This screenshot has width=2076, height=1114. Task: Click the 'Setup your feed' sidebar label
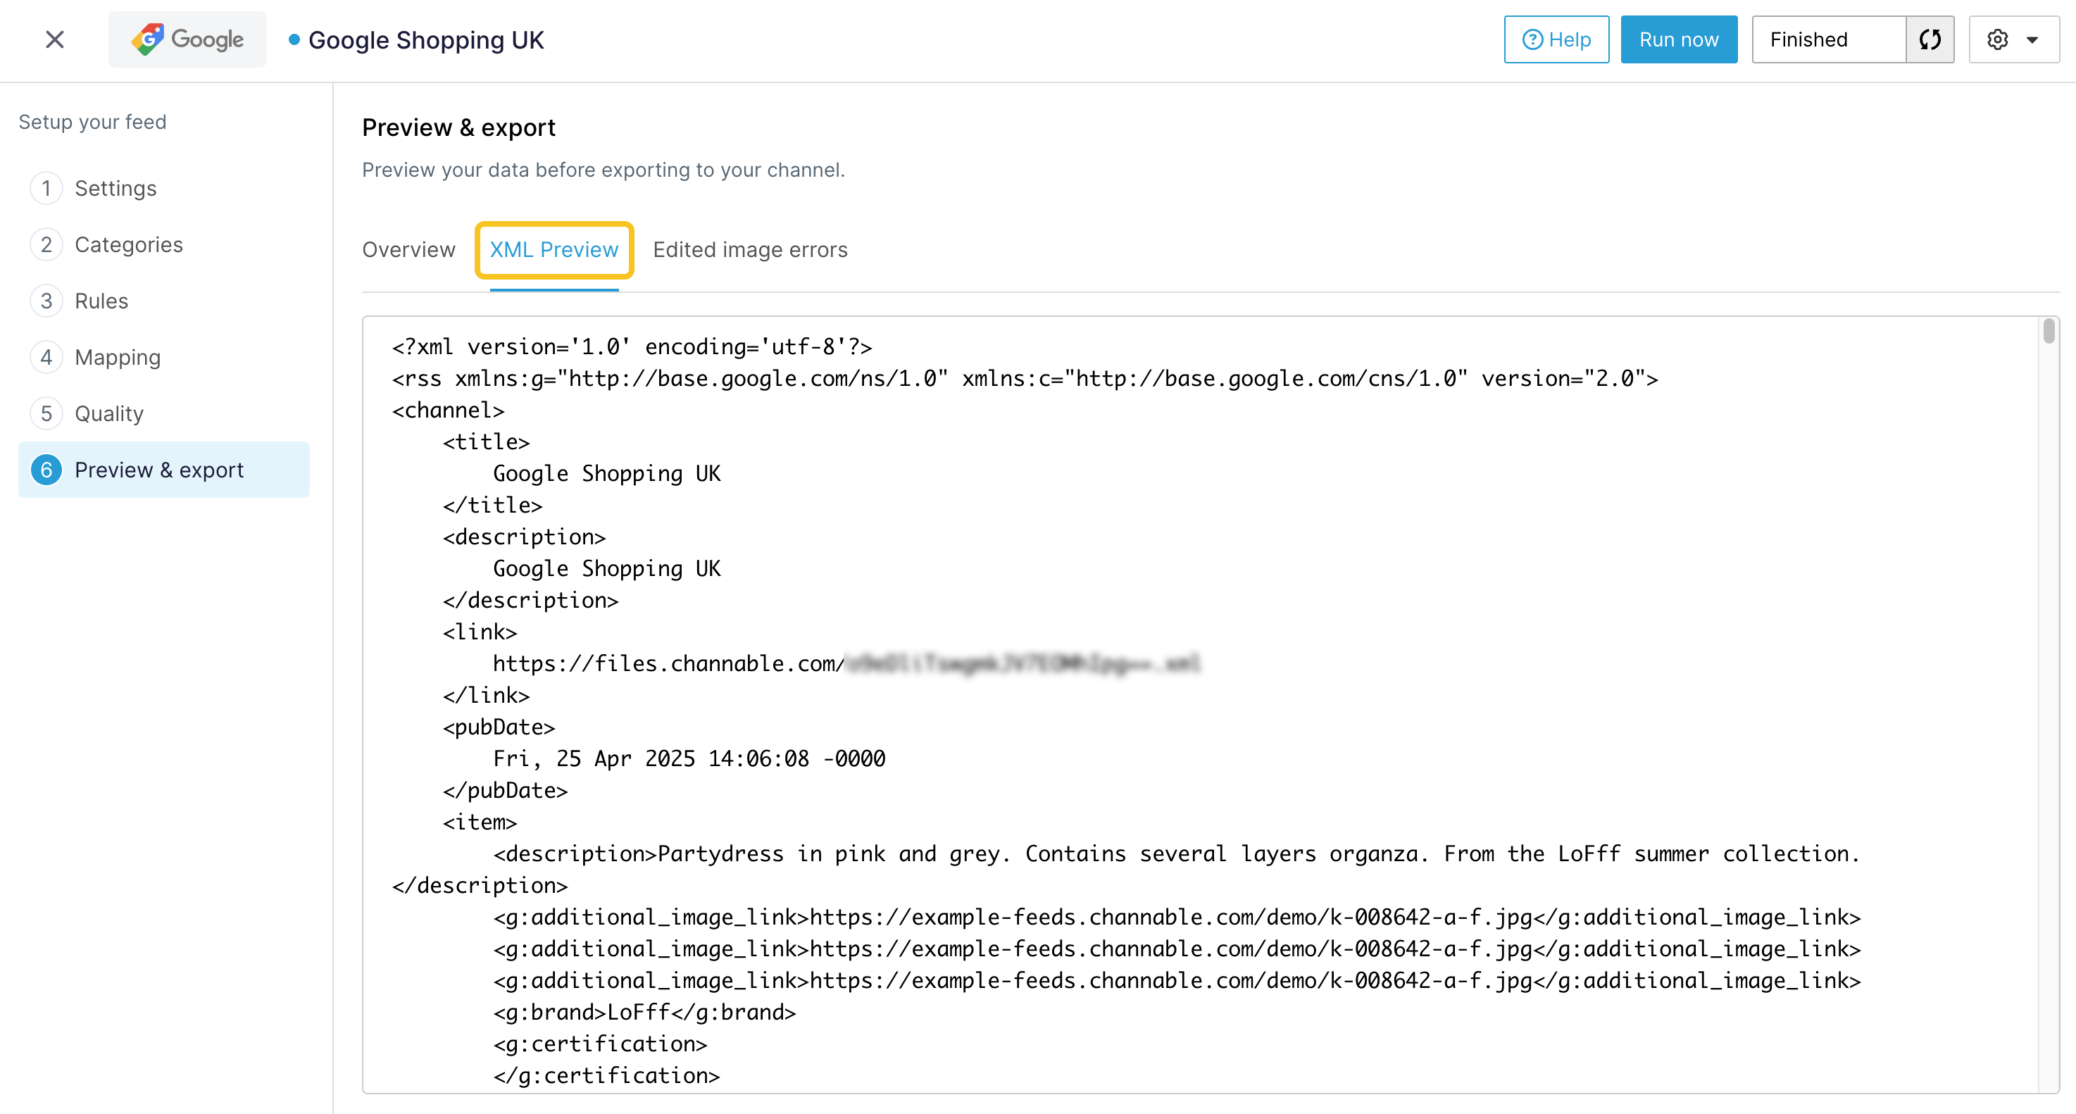pyautogui.click(x=93, y=122)
